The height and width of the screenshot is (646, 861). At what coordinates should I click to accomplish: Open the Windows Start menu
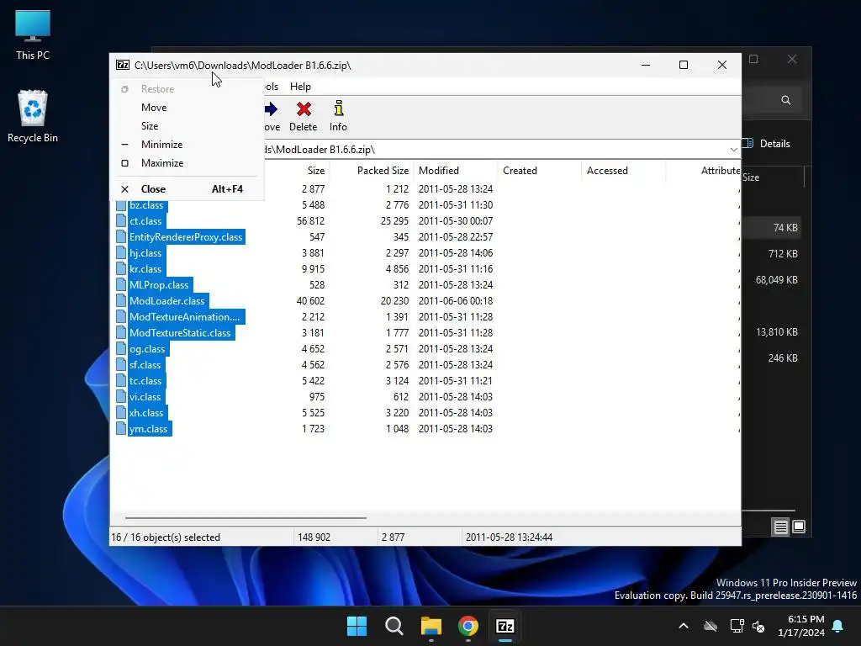point(357,626)
